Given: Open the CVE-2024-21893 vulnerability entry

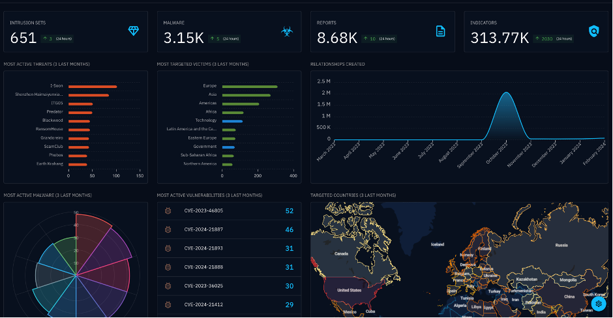Looking at the screenshot, I should tap(203, 248).
